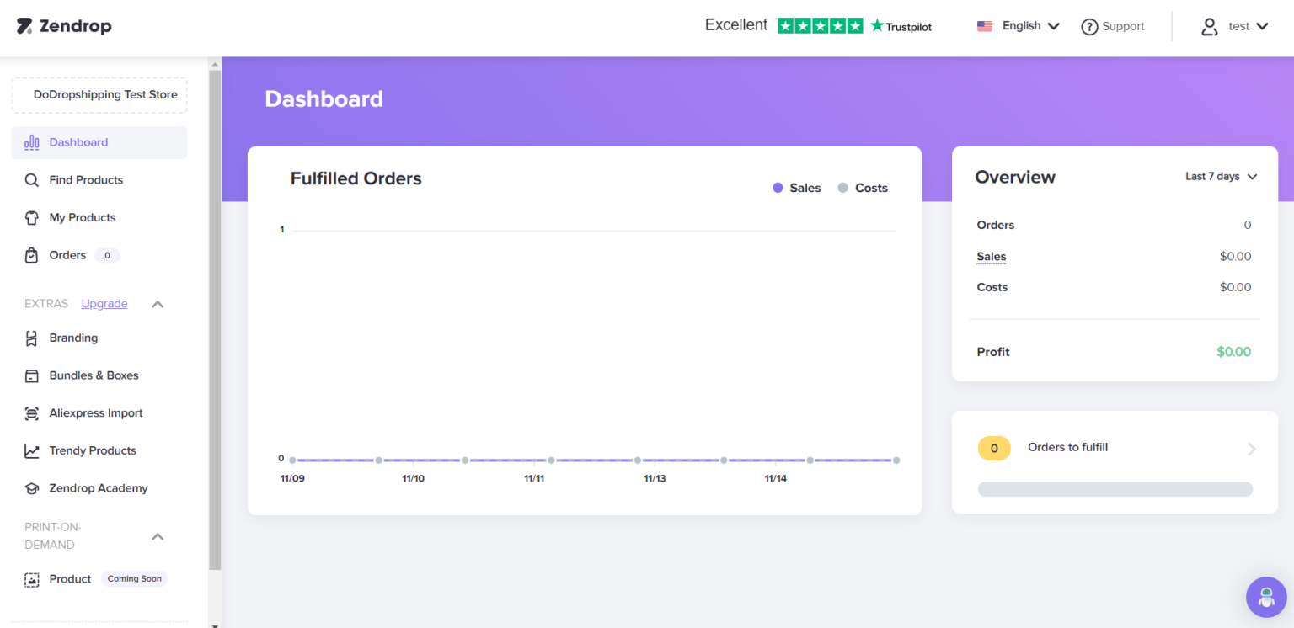The width and height of the screenshot is (1294, 628).
Task: Open Find Products using its magnifier icon
Action: coord(30,179)
